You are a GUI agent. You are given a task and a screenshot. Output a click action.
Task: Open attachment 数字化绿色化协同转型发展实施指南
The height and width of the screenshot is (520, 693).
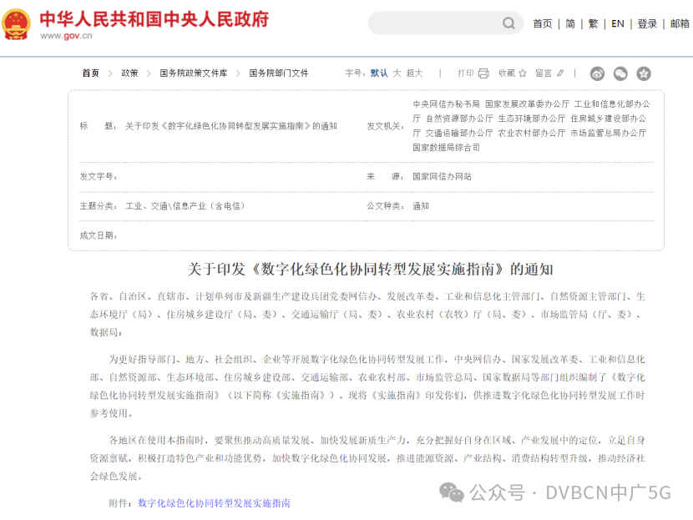pyautogui.click(x=214, y=503)
